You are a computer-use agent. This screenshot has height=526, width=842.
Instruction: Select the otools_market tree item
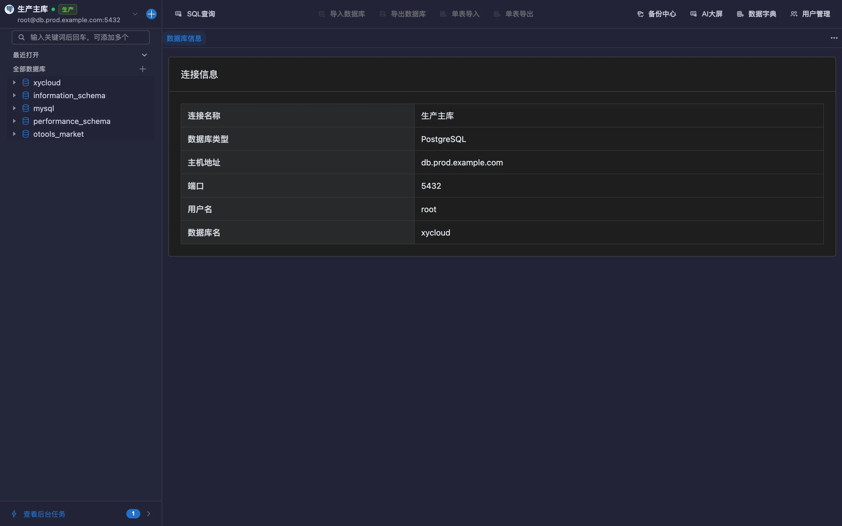coord(81,134)
